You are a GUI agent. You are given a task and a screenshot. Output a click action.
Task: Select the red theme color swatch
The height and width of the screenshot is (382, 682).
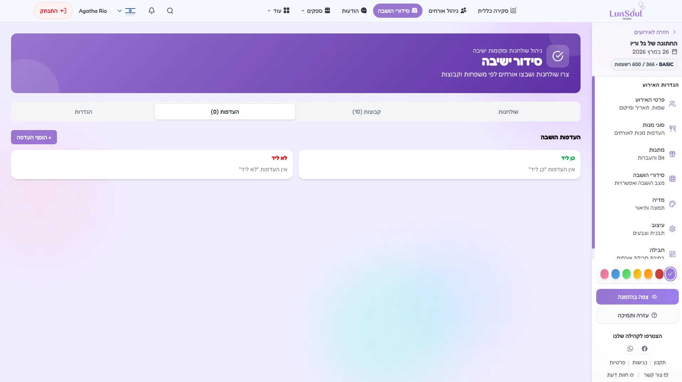659,274
